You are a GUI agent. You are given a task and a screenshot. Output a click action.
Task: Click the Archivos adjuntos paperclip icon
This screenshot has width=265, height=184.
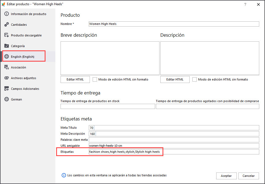click(x=7, y=78)
